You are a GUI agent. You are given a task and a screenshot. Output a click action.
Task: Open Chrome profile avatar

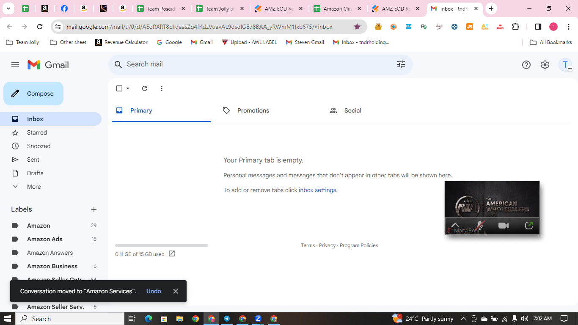[553, 27]
